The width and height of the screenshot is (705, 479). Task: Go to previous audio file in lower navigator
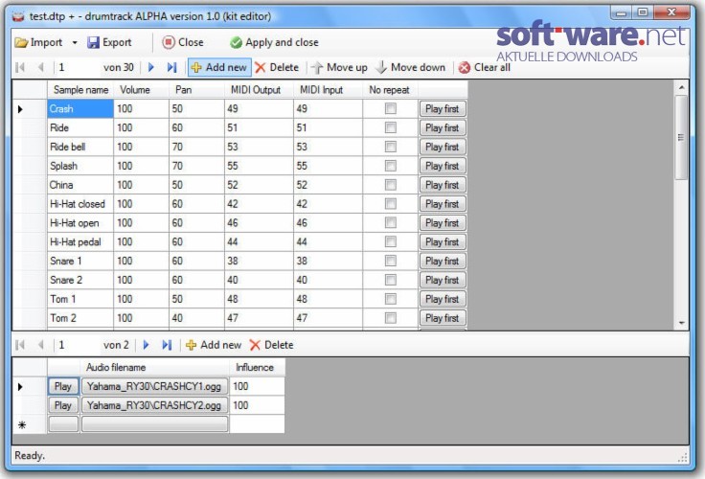[x=41, y=345]
